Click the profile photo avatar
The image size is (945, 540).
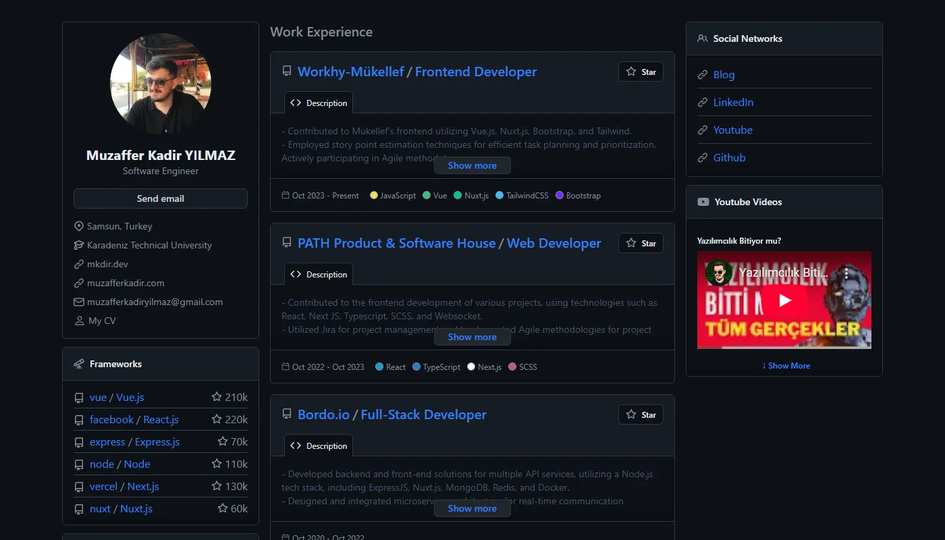pyautogui.click(x=161, y=84)
